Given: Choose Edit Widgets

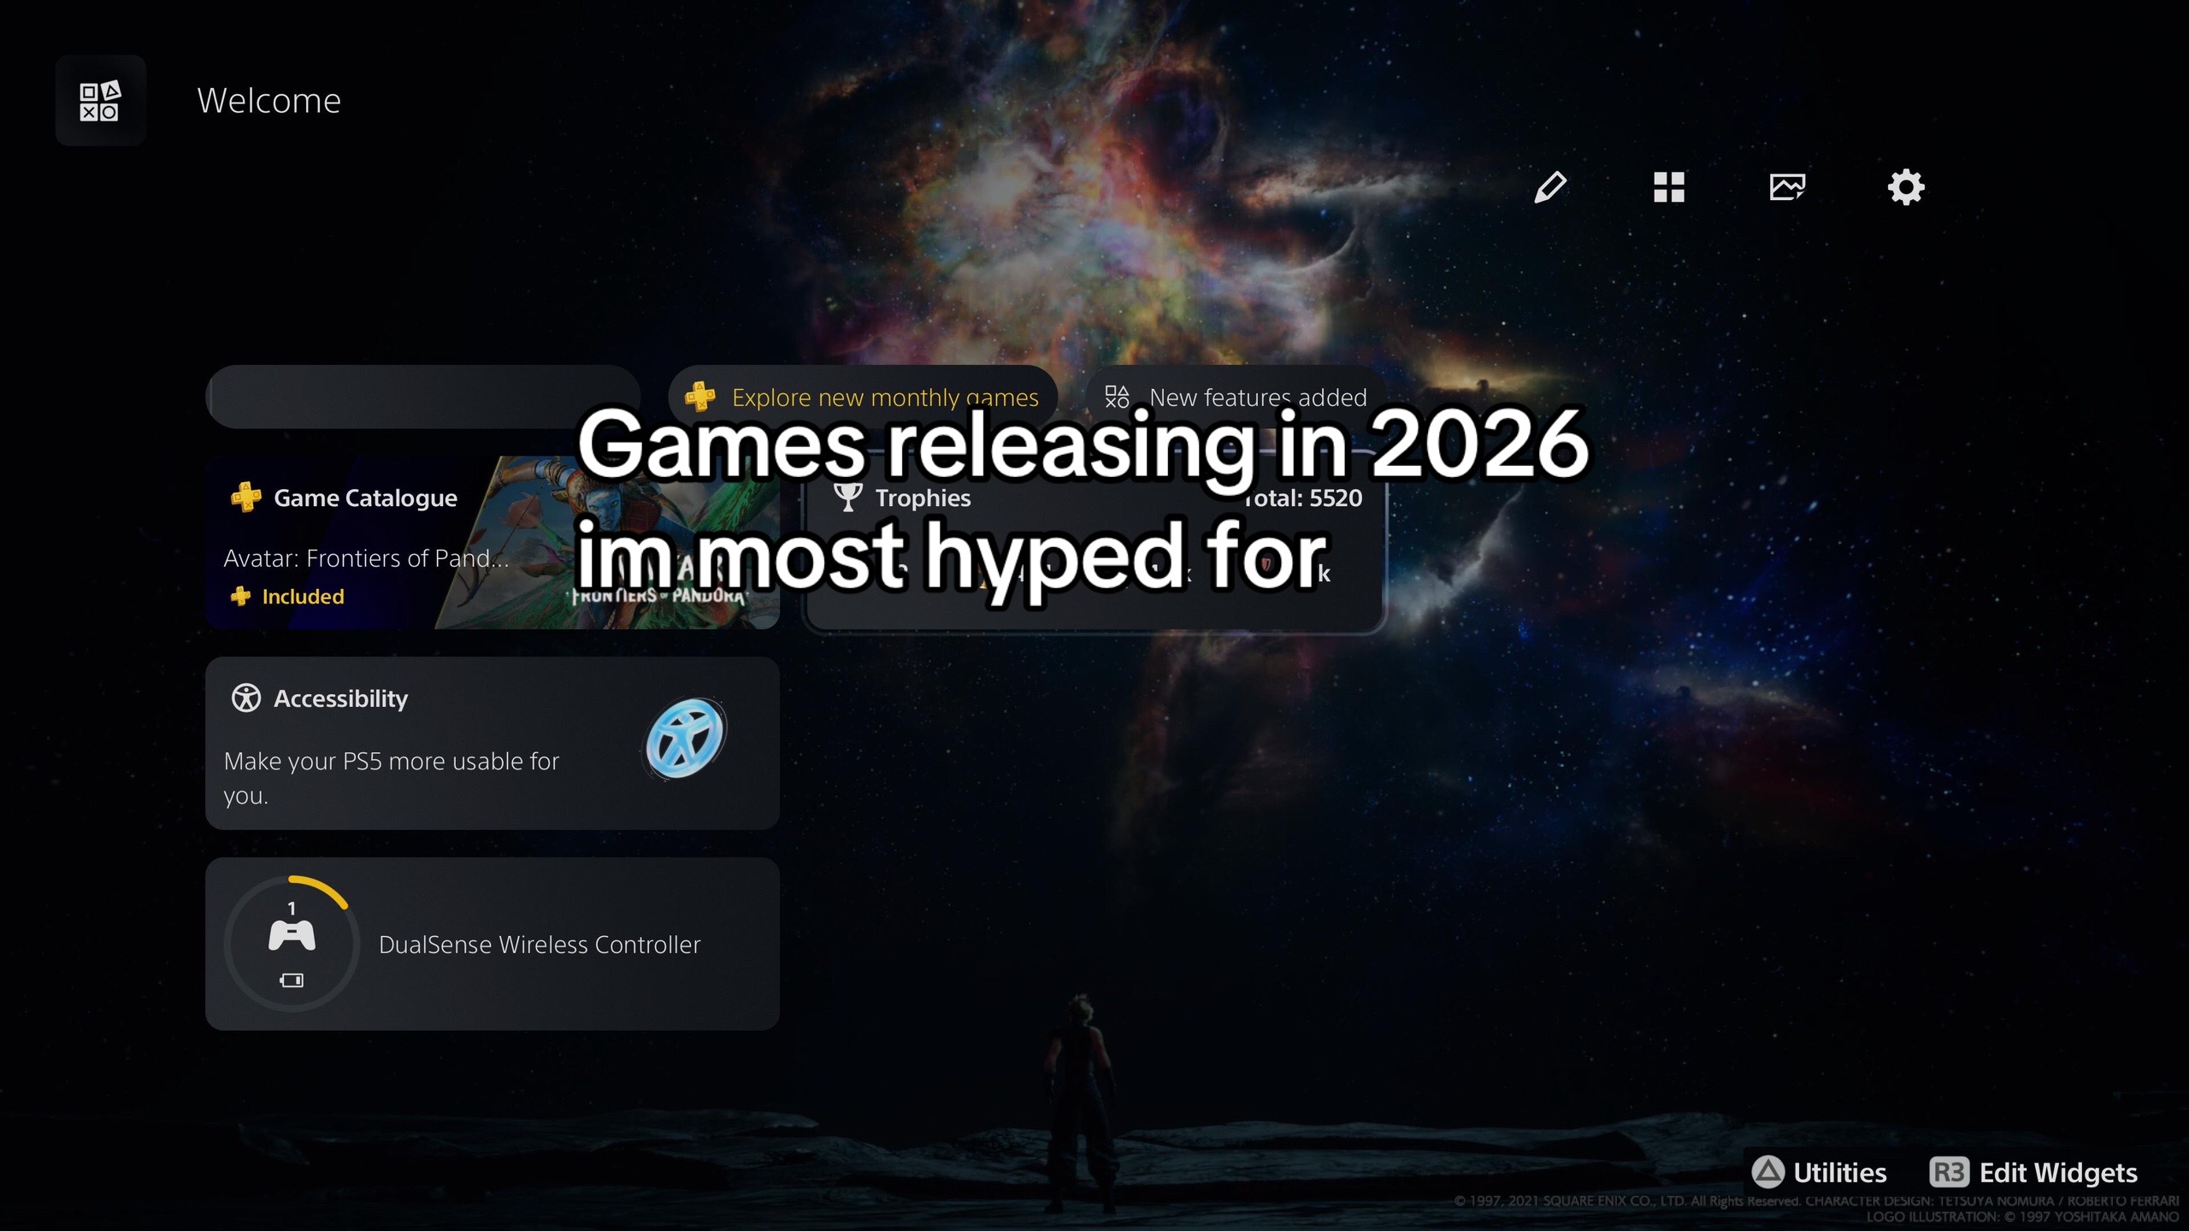Looking at the screenshot, I should click(x=2033, y=1172).
